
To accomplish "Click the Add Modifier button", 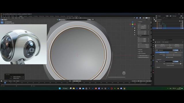I will [169, 48].
